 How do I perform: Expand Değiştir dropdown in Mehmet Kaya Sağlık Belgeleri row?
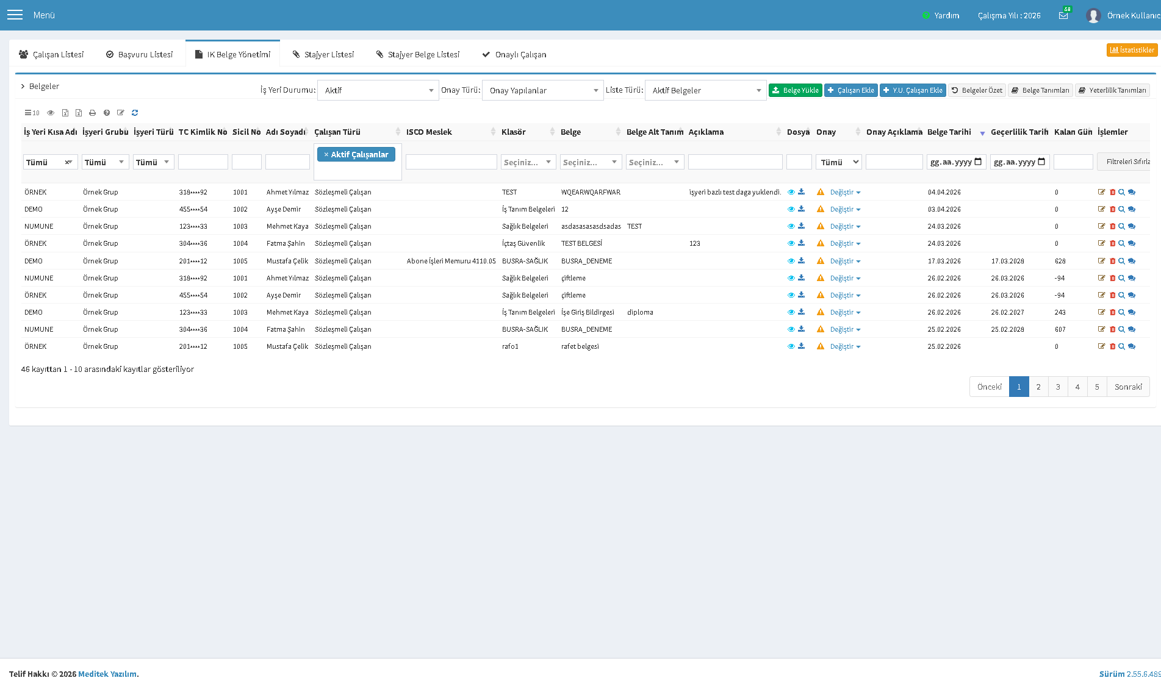(x=845, y=226)
